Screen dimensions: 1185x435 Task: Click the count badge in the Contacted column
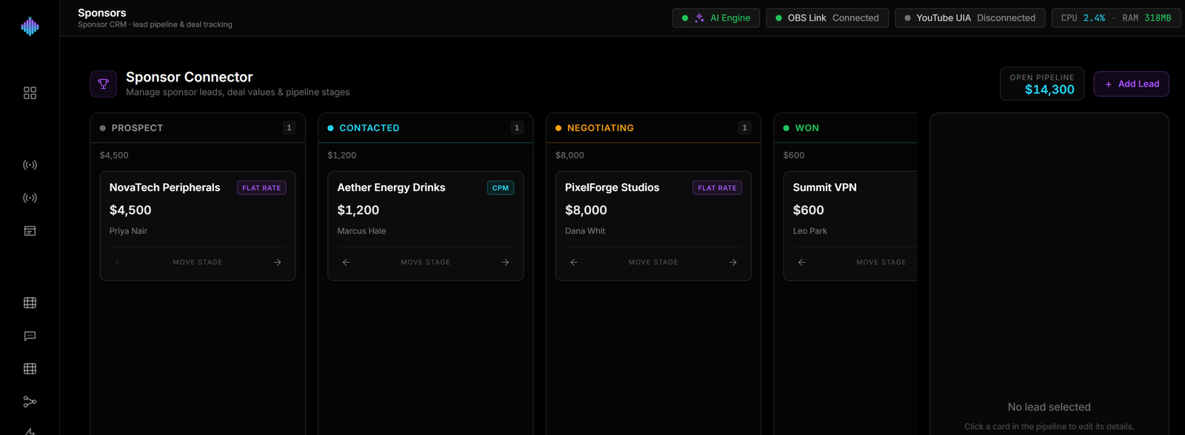517,127
